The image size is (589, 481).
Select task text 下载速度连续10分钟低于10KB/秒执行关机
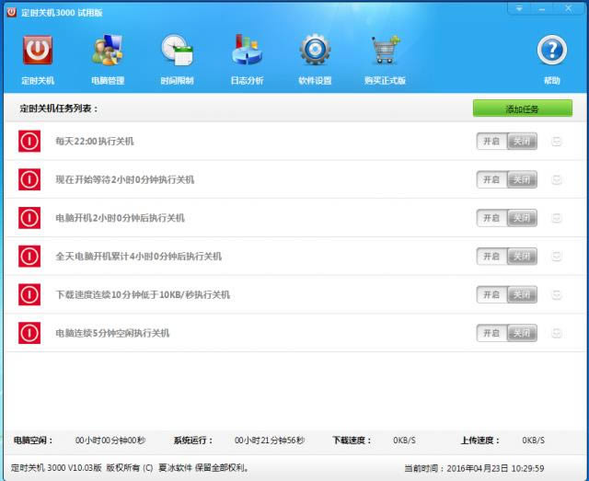143,294
